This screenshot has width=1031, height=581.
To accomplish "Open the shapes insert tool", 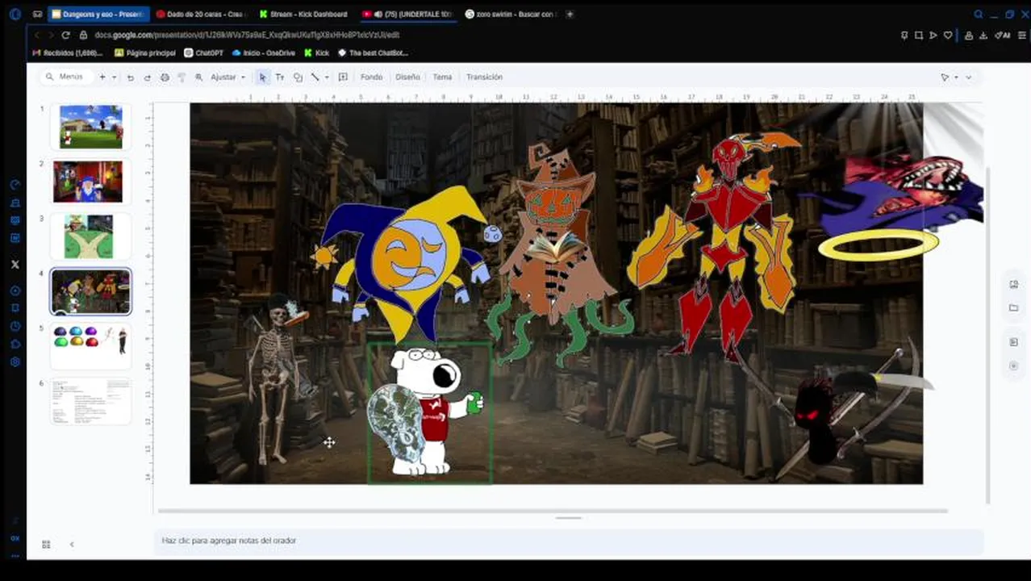I will (x=298, y=77).
